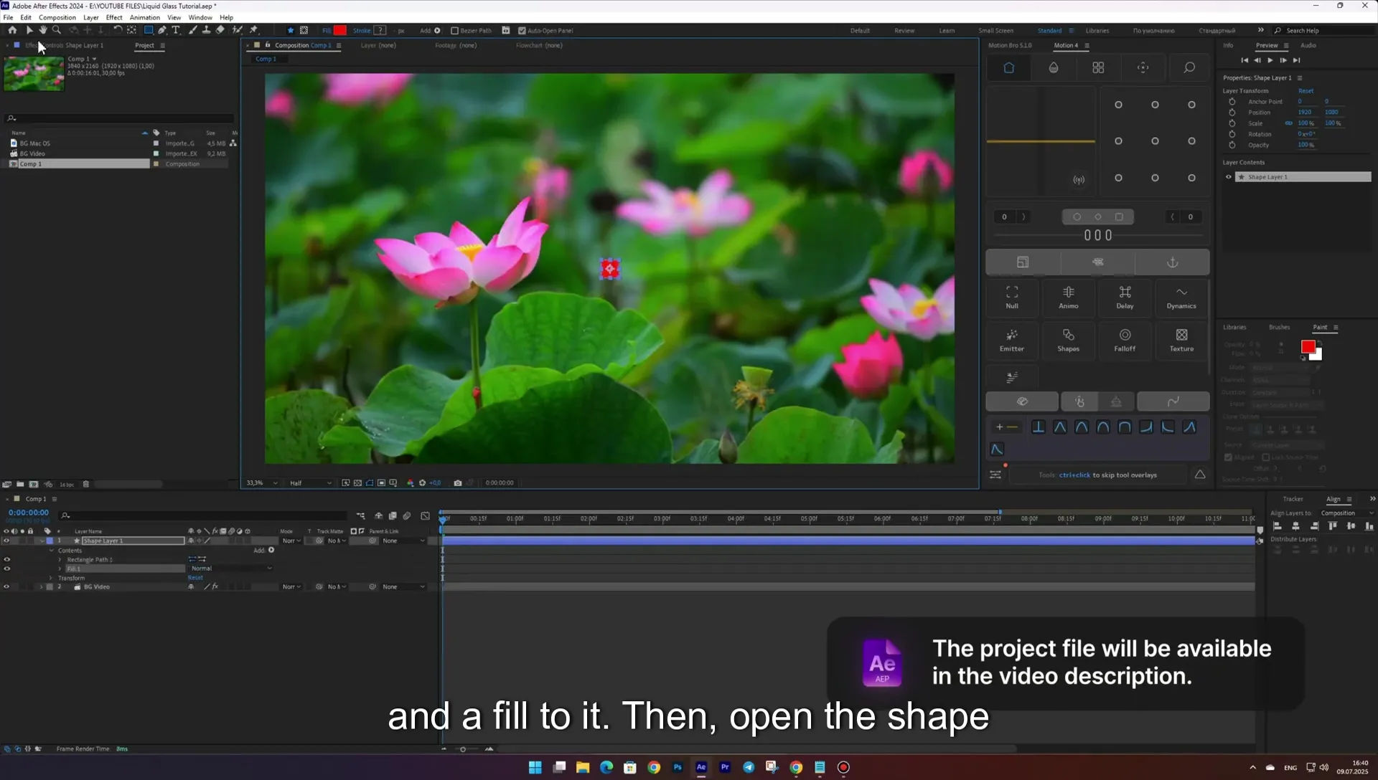
Task: Select the Rectangle shape tool
Action: (149, 30)
